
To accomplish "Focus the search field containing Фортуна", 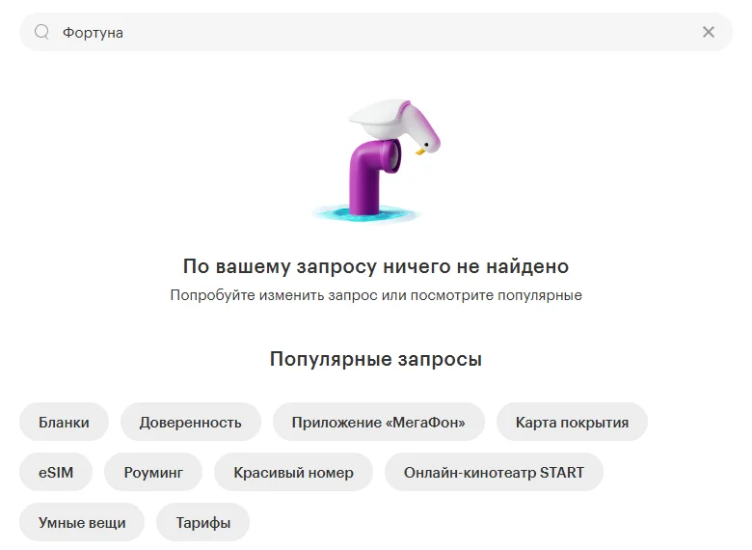I will click(376, 32).
